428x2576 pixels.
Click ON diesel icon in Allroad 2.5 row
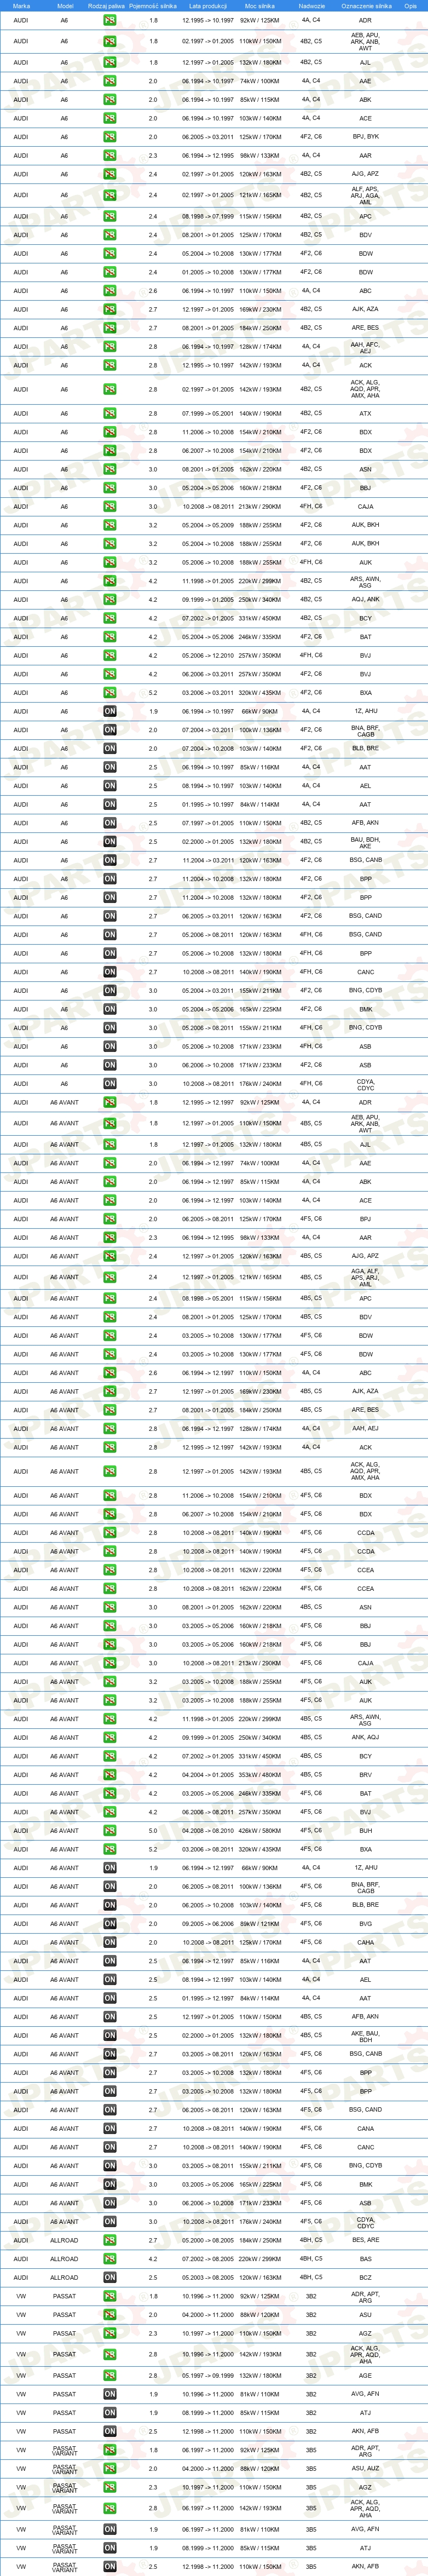click(x=110, y=2278)
